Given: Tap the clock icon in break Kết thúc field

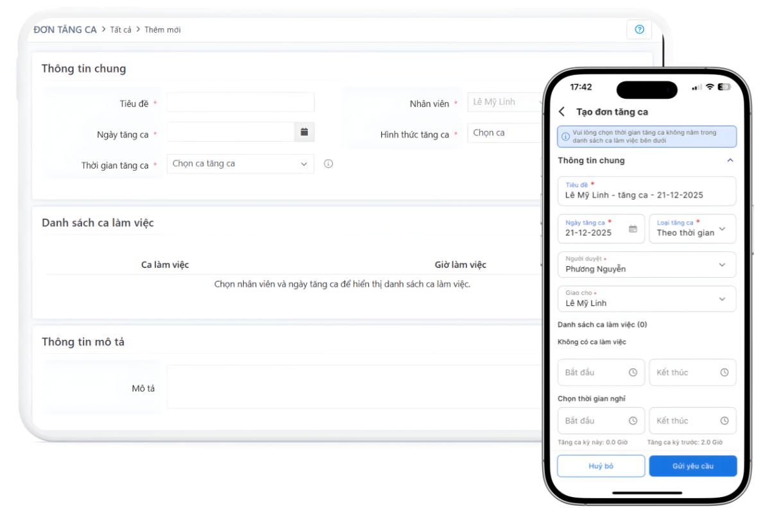Looking at the screenshot, I should point(724,421).
